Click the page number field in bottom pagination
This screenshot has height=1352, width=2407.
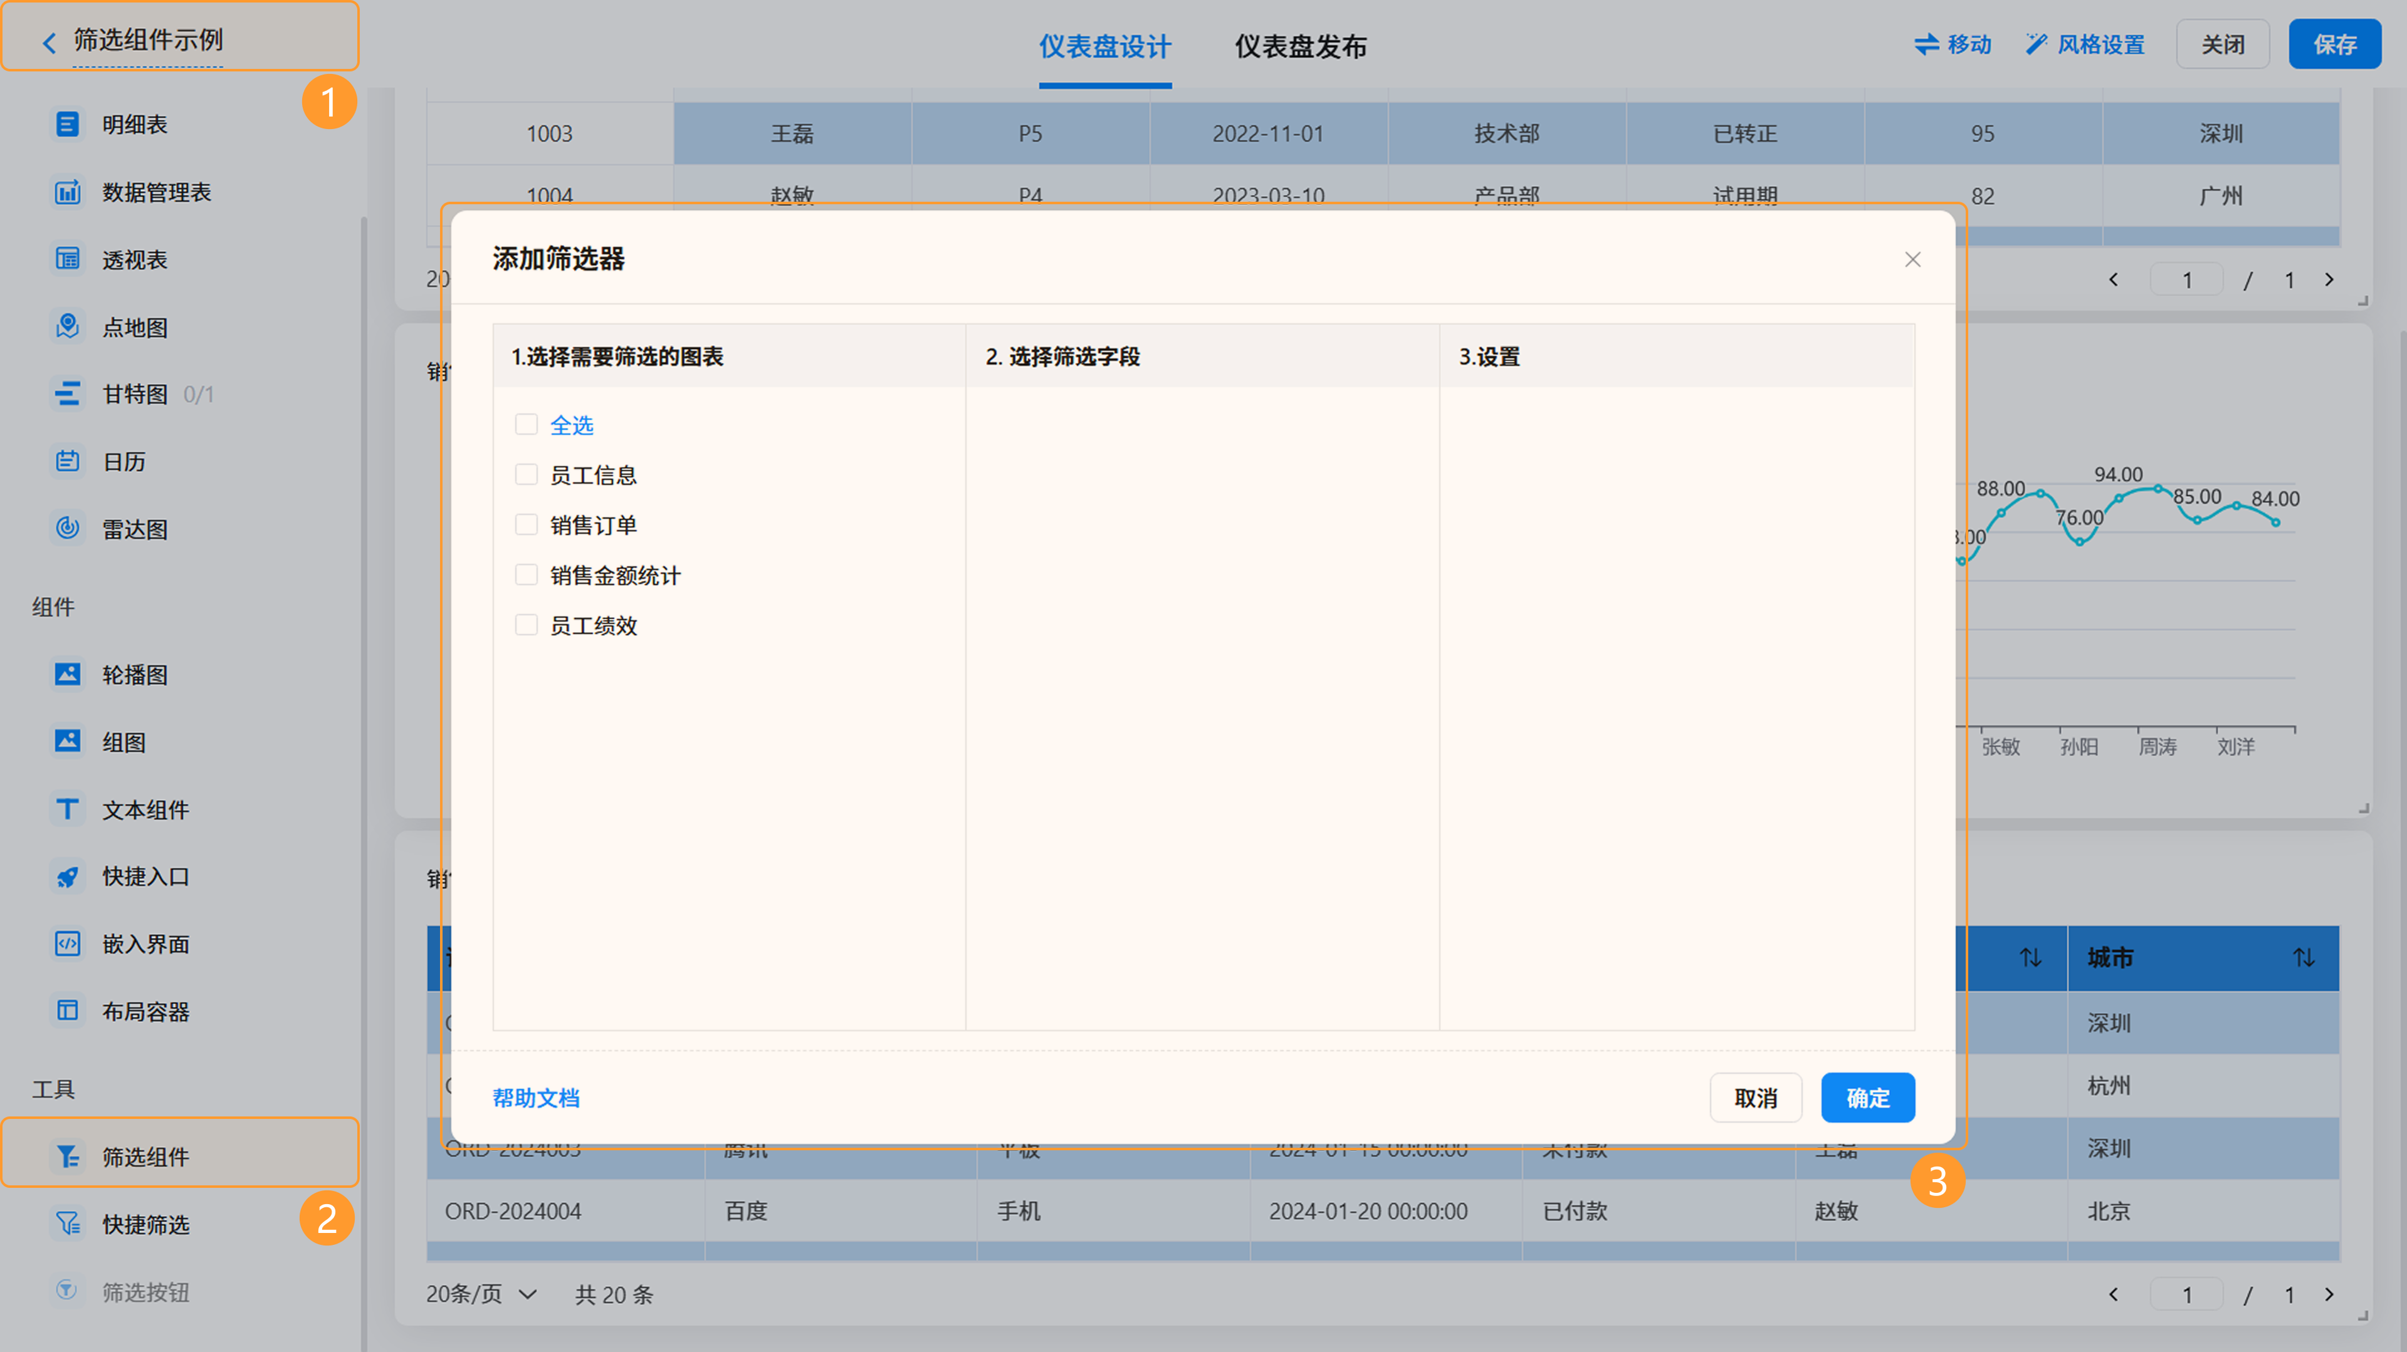2186,1295
